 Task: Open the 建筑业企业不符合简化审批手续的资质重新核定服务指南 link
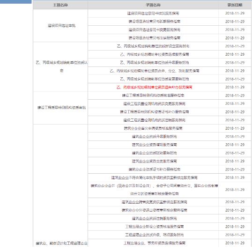point(154,178)
